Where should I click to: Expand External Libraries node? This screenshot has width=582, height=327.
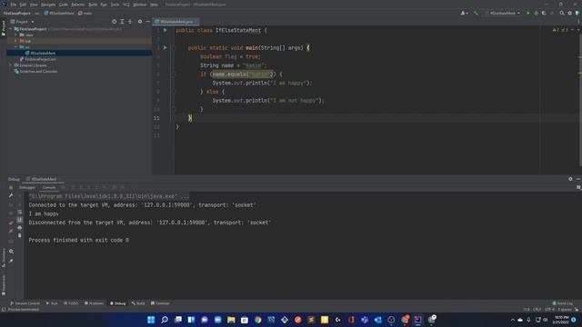coord(10,65)
